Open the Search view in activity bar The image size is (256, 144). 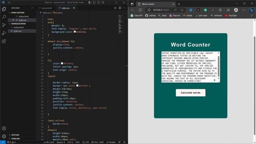point(4,17)
